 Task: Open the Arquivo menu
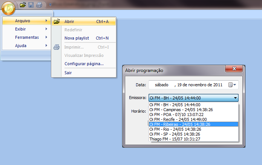[26, 21]
